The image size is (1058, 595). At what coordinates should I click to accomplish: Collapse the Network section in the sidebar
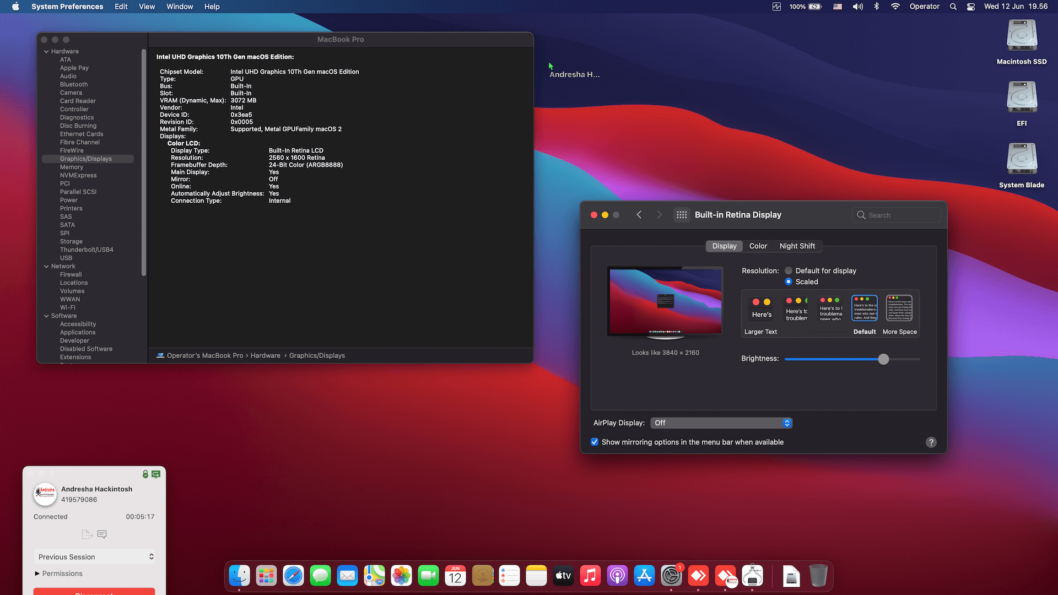(x=46, y=266)
